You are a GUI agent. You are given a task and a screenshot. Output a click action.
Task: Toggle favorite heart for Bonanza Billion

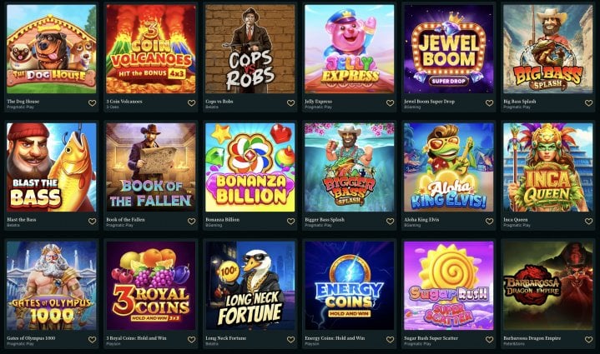coord(290,222)
